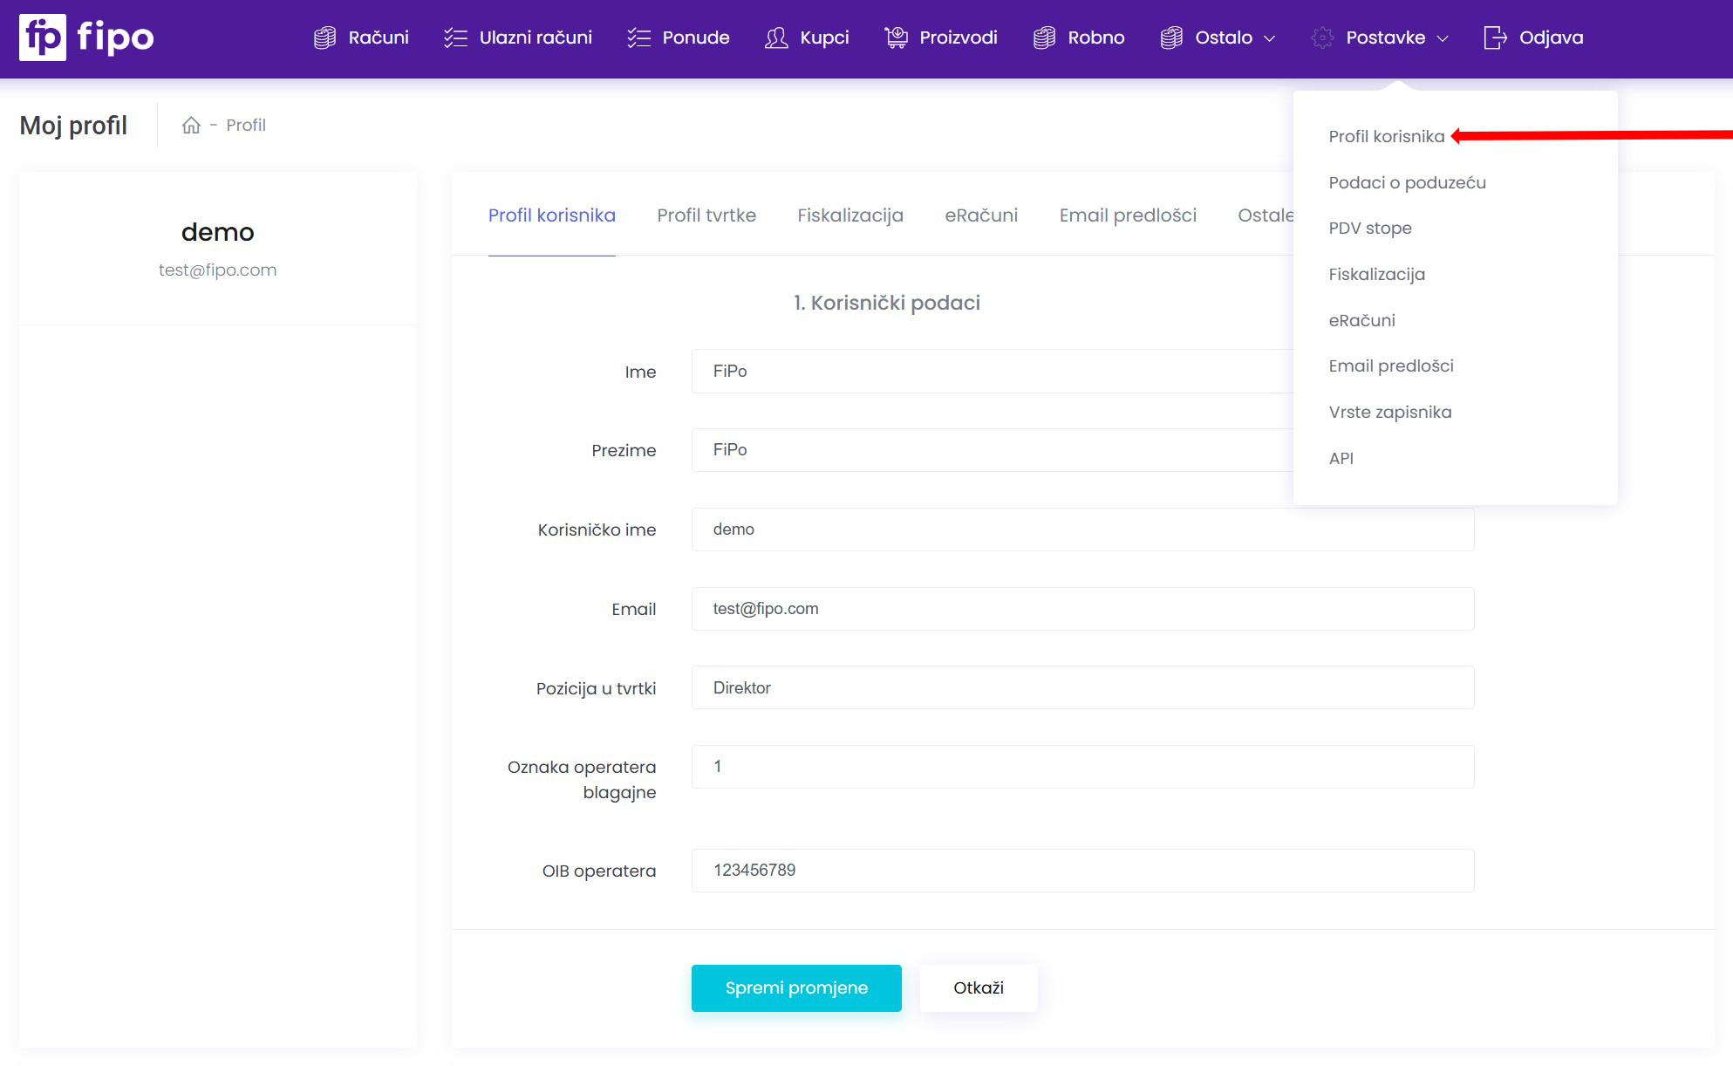The image size is (1733, 1066).
Task: Click the Robno stock icon
Action: coord(1044,38)
